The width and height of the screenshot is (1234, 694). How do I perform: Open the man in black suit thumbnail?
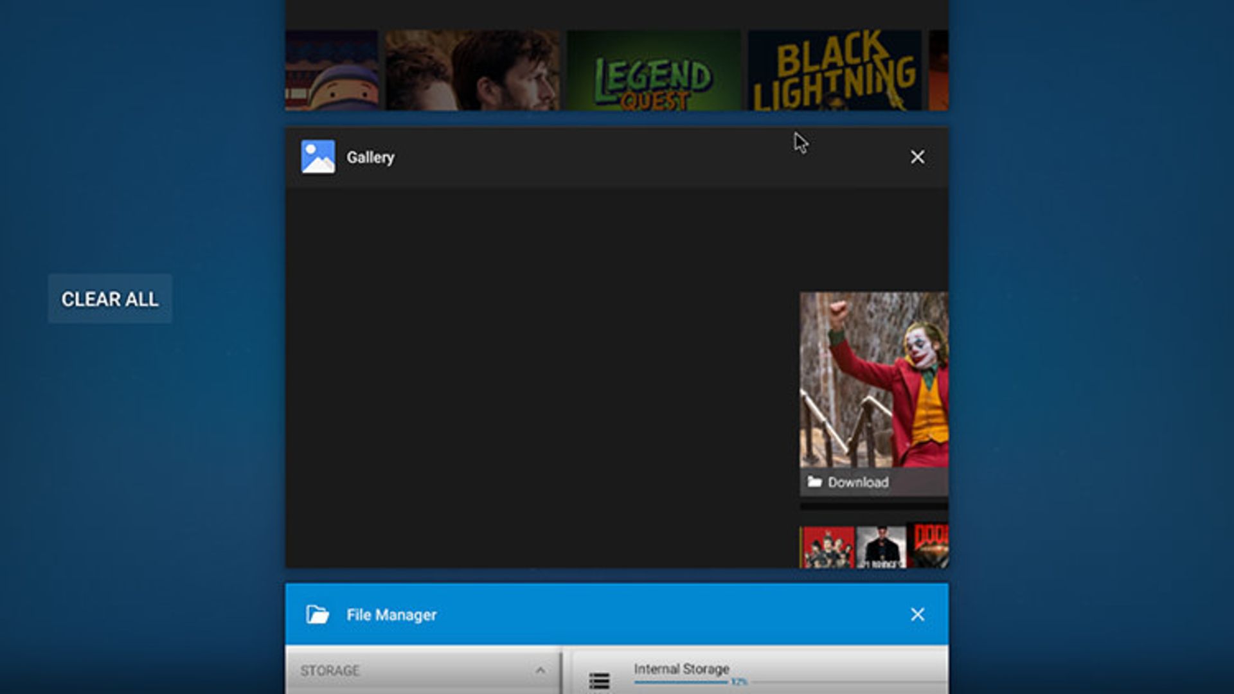(x=881, y=547)
